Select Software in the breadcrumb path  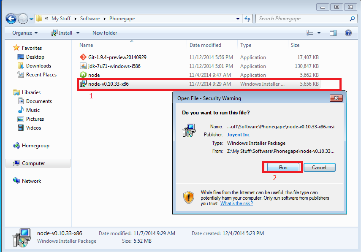tap(90, 19)
